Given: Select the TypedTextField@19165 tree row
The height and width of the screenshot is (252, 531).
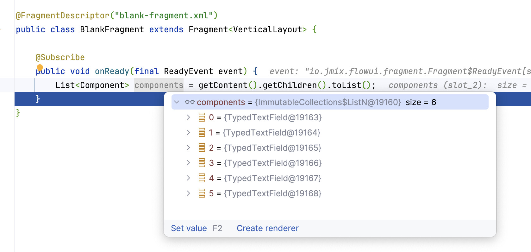Looking at the screenshot, I should (x=272, y=148).
